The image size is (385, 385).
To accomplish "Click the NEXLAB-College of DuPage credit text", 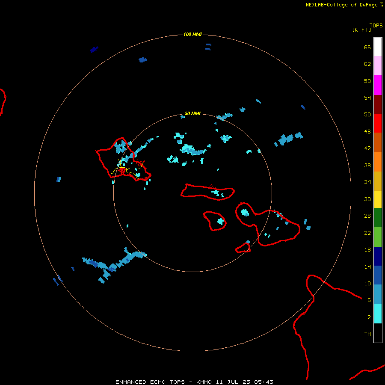I will 341,5.
